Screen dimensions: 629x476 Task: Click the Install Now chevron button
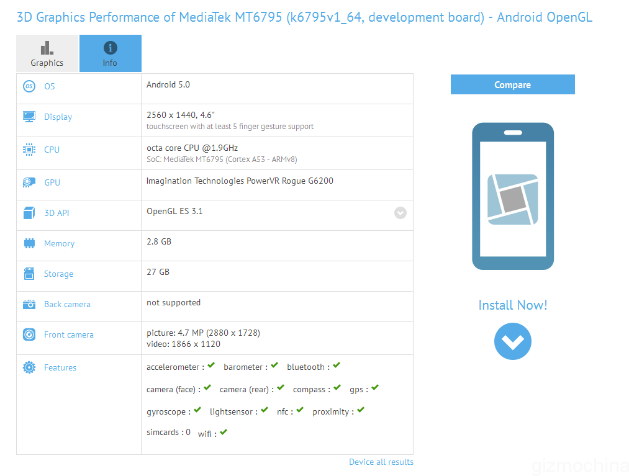point(512,341)
